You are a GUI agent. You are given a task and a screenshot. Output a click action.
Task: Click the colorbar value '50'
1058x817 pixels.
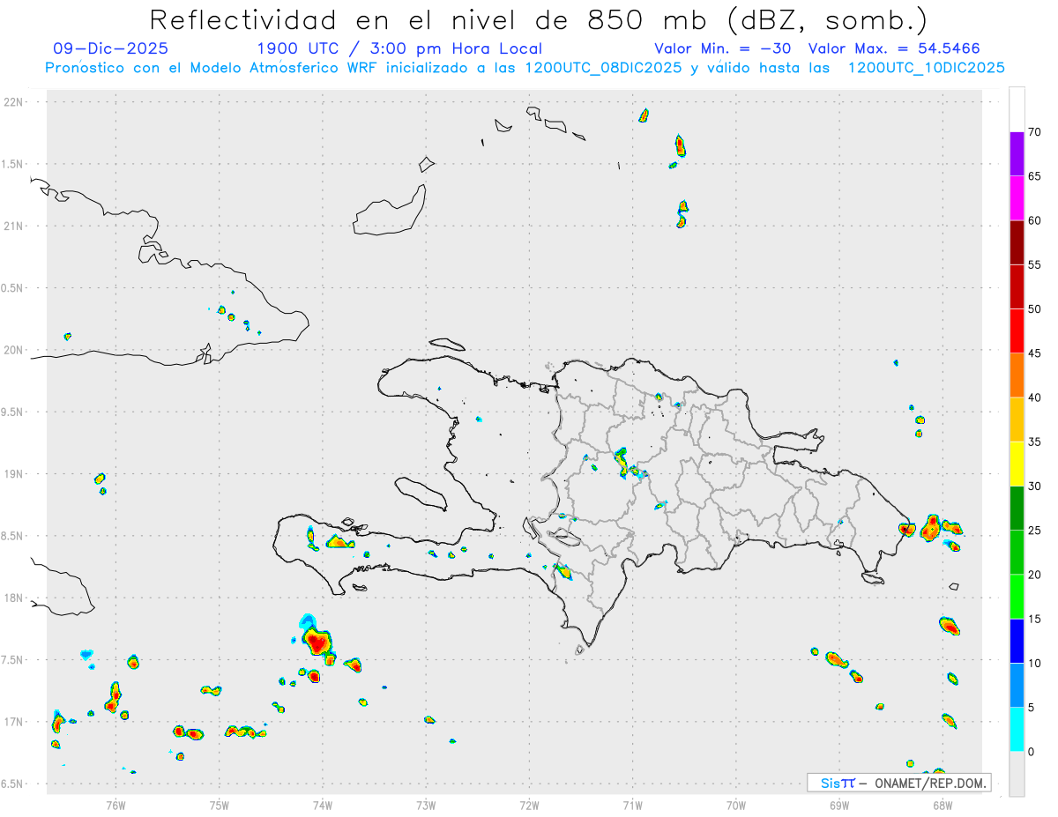pos(1035,309)
